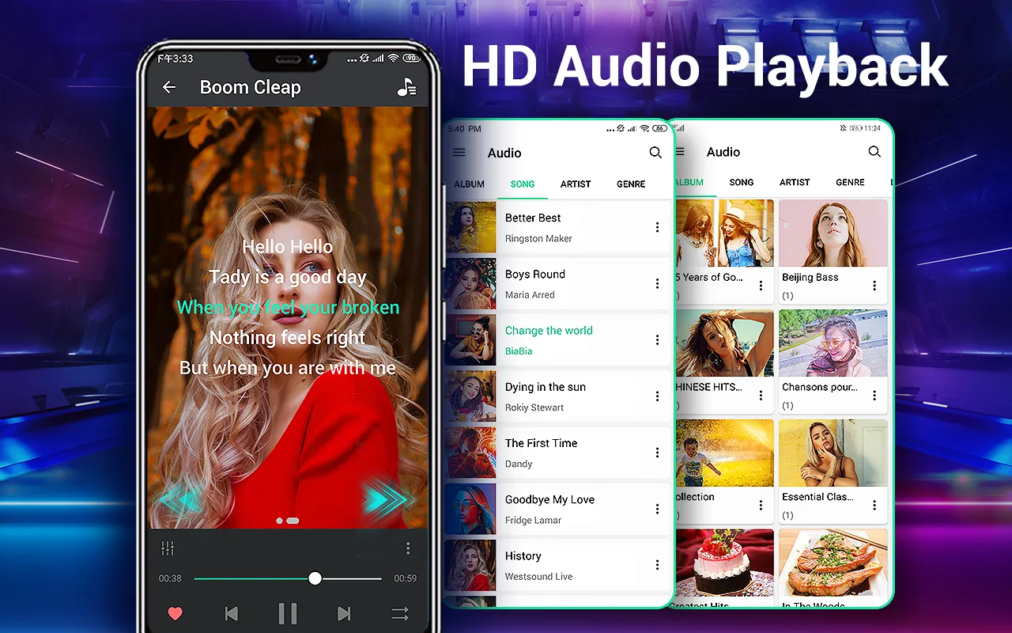
Task: Open search in the Audio song list
Action: [655, 152]
